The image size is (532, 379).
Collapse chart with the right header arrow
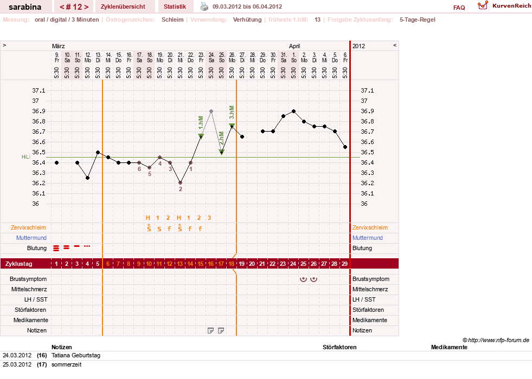395,45
